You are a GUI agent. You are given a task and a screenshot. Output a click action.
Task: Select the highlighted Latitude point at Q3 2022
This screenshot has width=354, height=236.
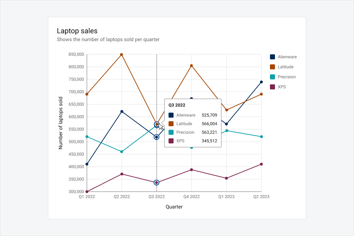[157, 123]
